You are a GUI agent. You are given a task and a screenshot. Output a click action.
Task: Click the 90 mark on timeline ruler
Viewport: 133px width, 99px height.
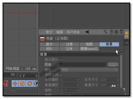(13, 75)
